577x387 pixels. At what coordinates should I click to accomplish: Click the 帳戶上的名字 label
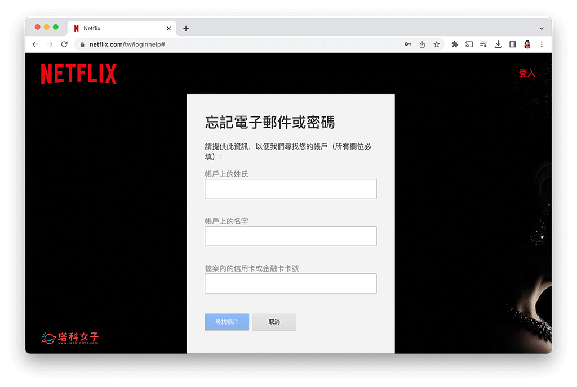tap(227, 221)
